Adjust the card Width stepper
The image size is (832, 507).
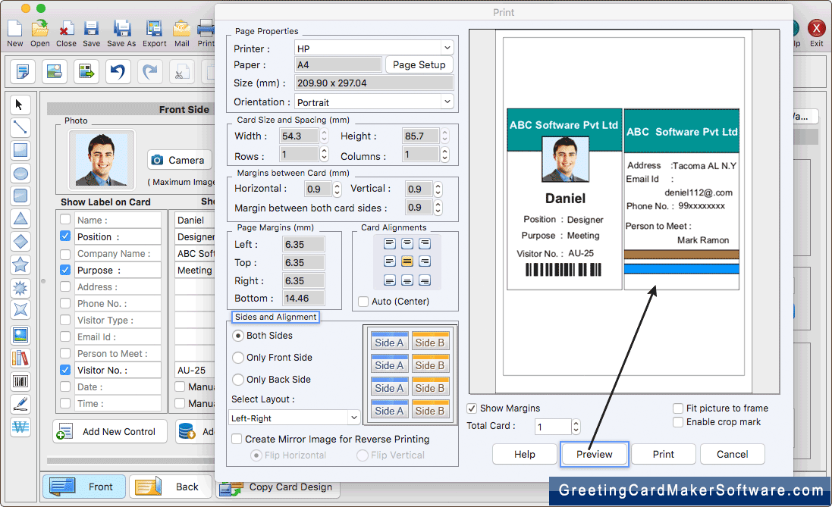(324, 136)
